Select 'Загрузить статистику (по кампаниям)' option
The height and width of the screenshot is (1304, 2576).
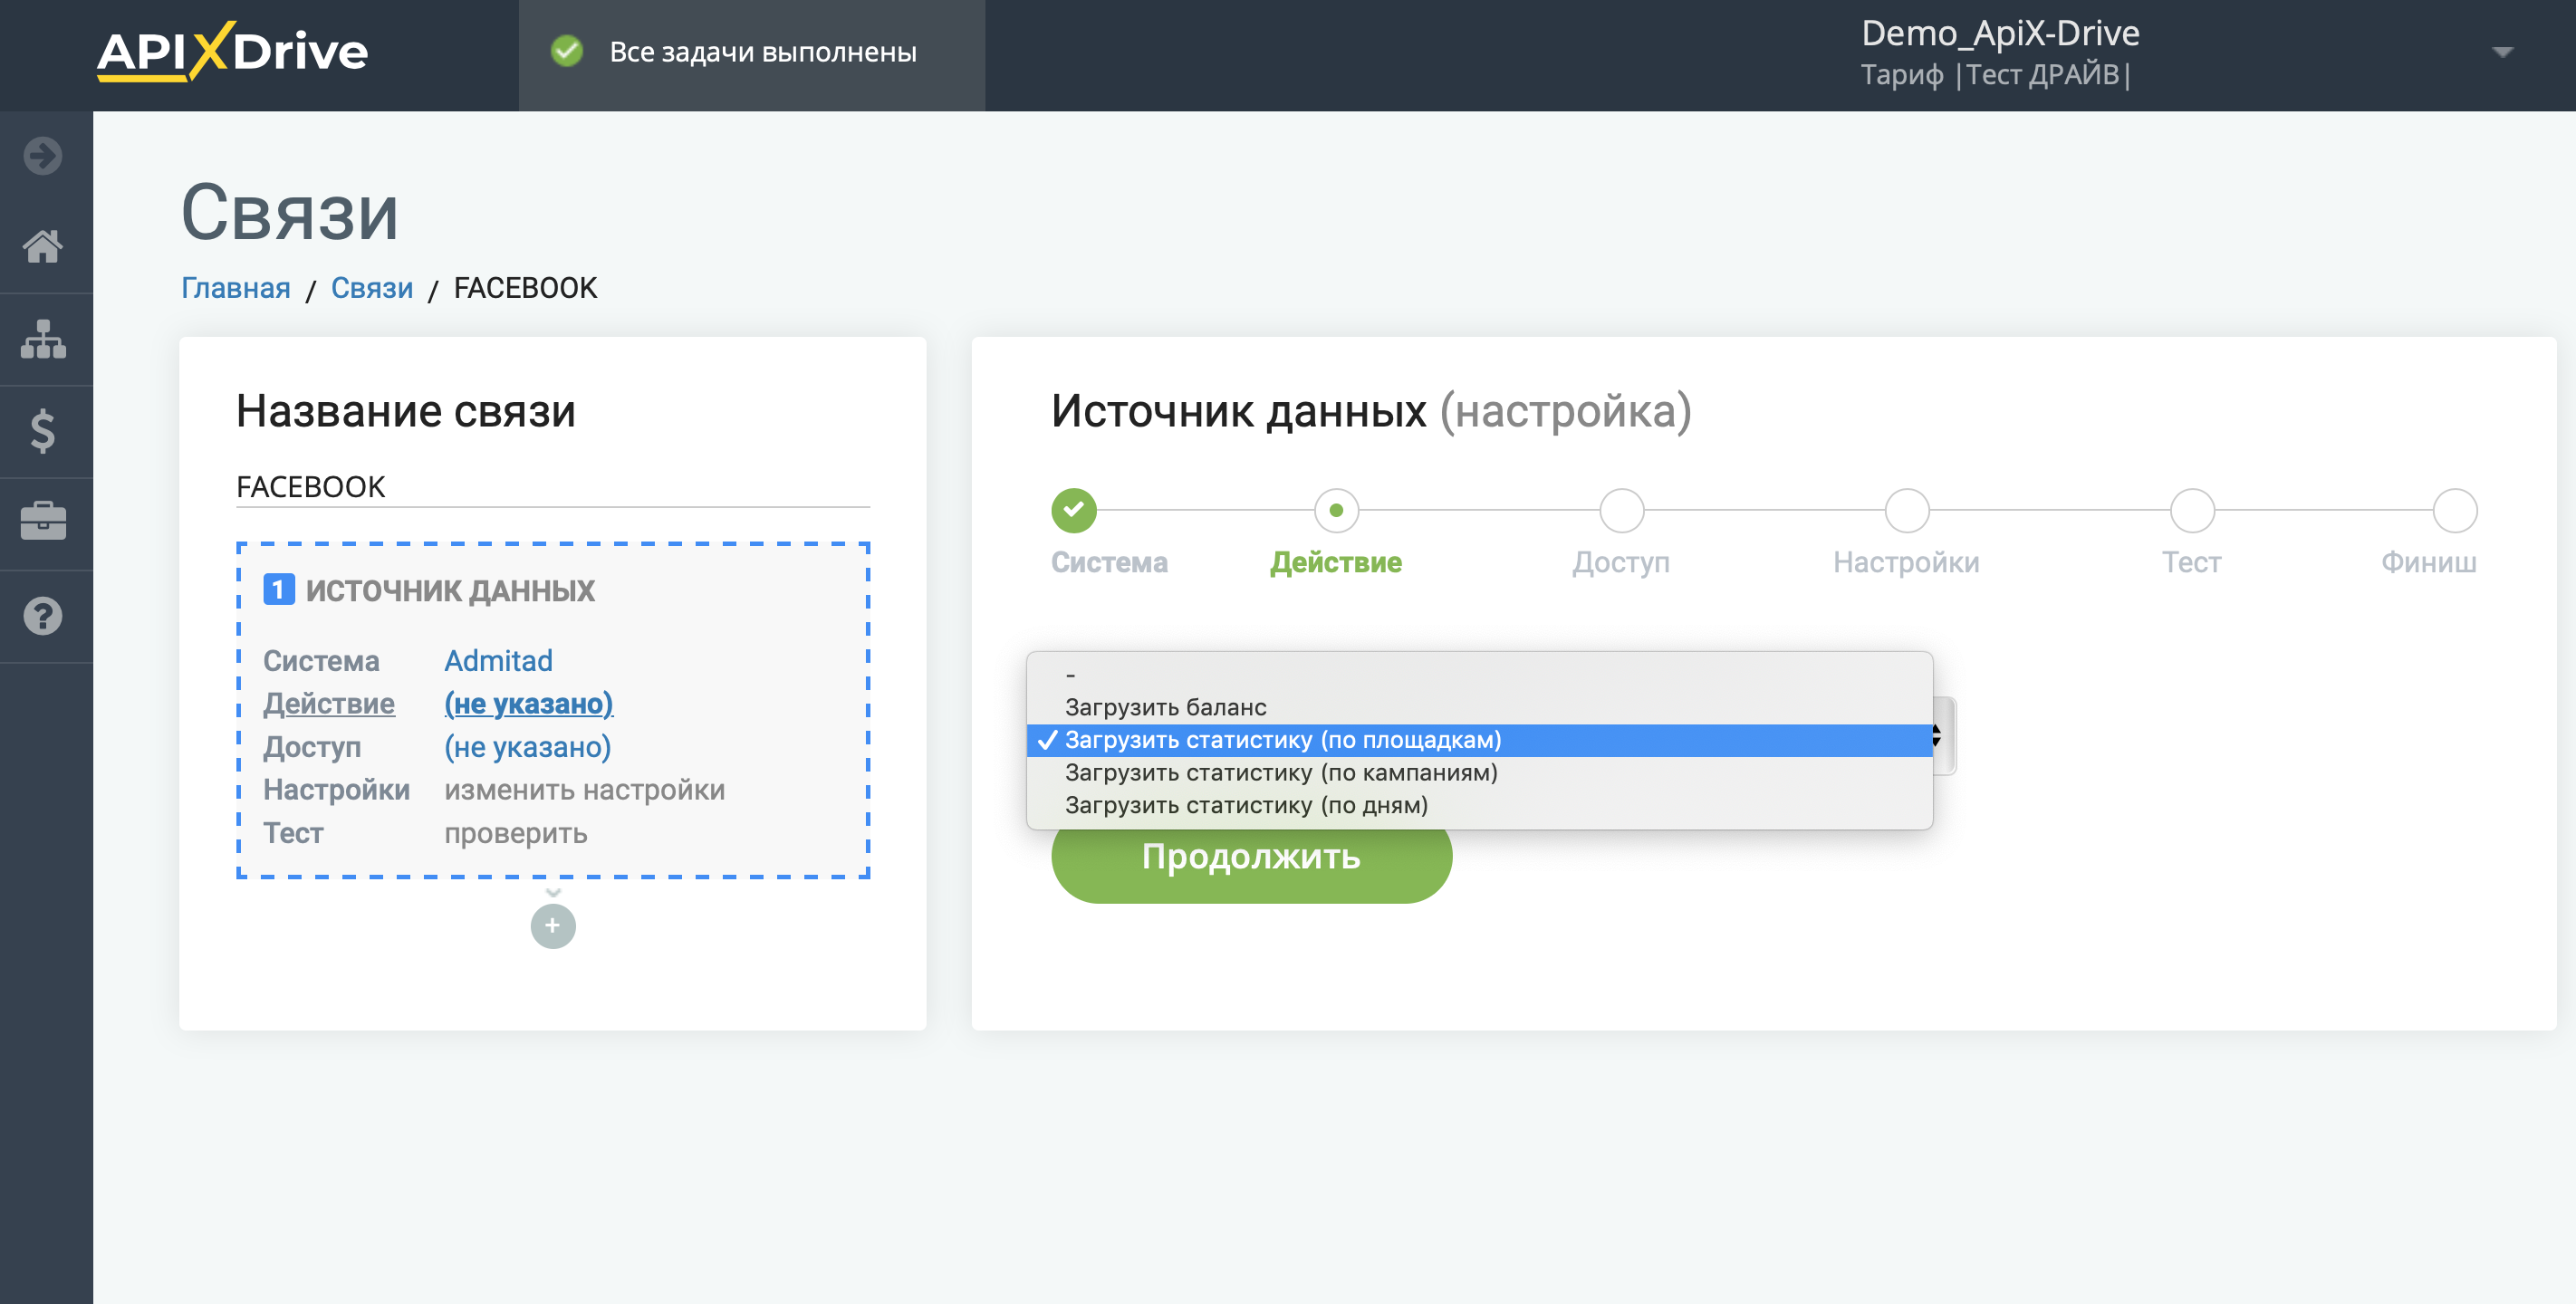pos(1277,772)
